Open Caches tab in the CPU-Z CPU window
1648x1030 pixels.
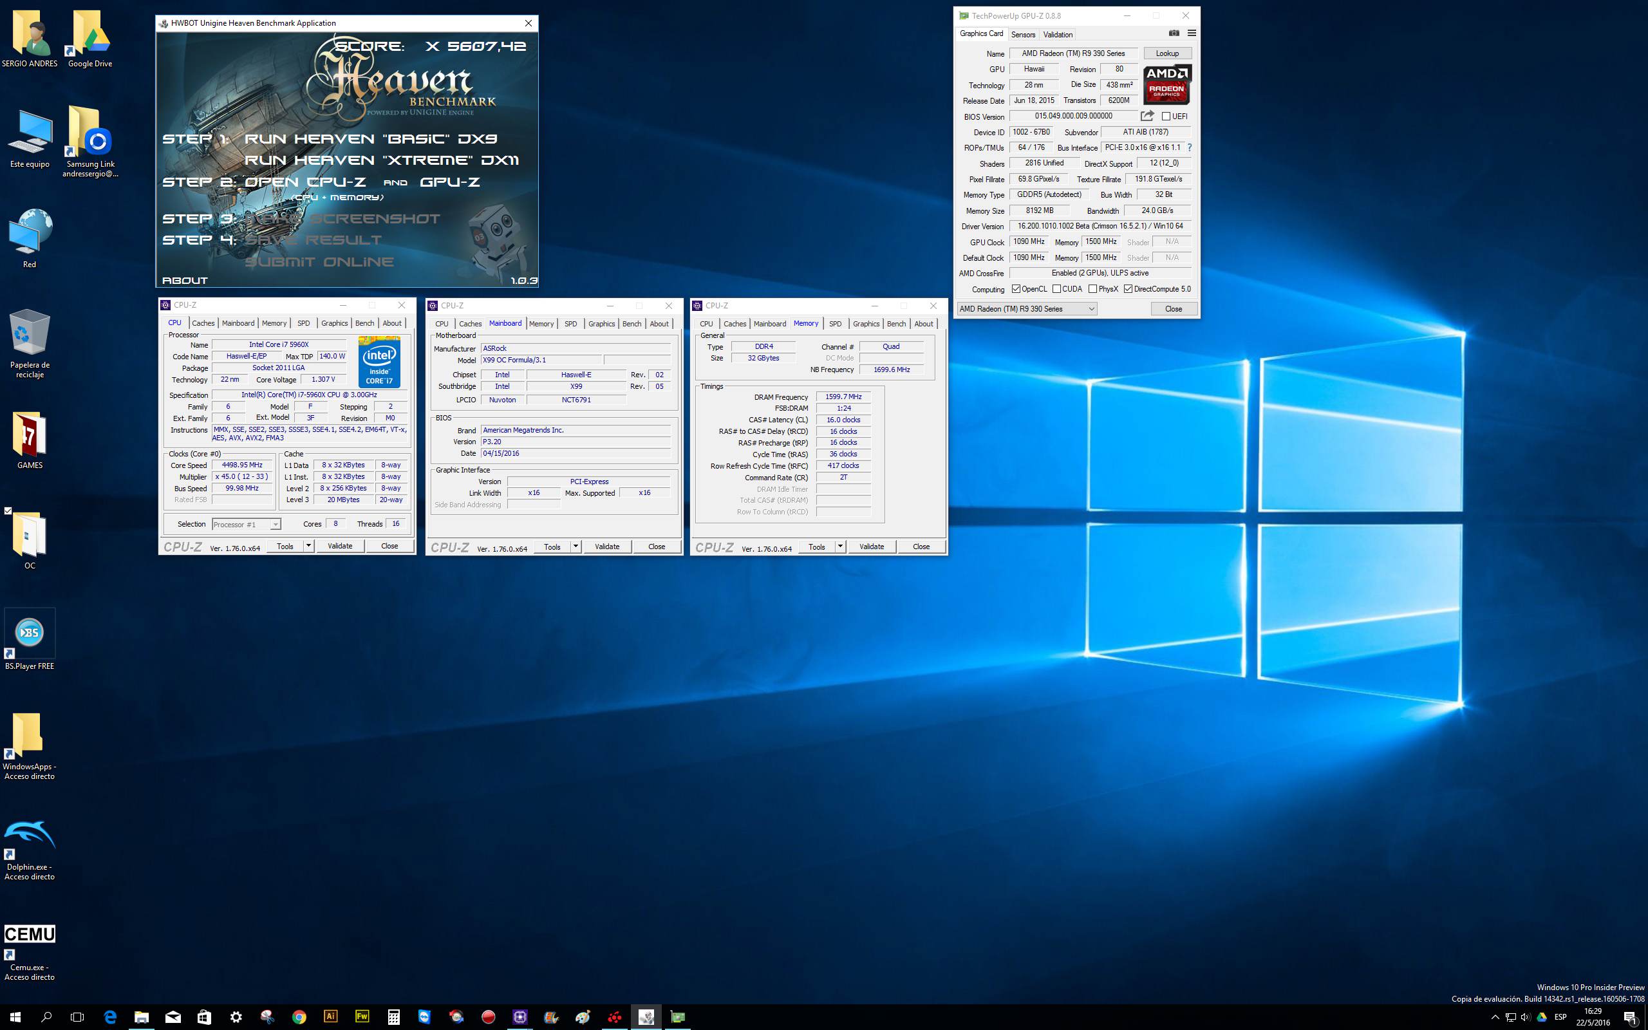pyautogui.click(x=203, y=323)
